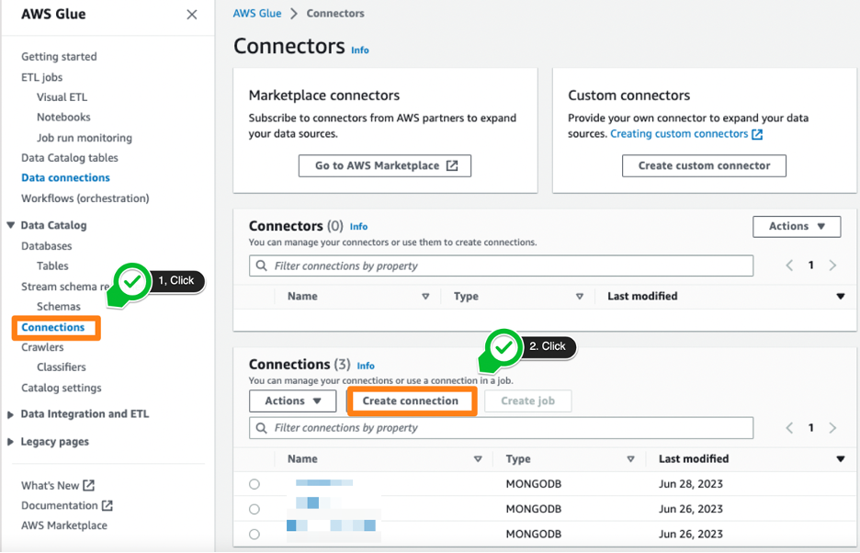Expand Data Integration and ETL section
The image size is (860, 553).
tap(10, 414)
